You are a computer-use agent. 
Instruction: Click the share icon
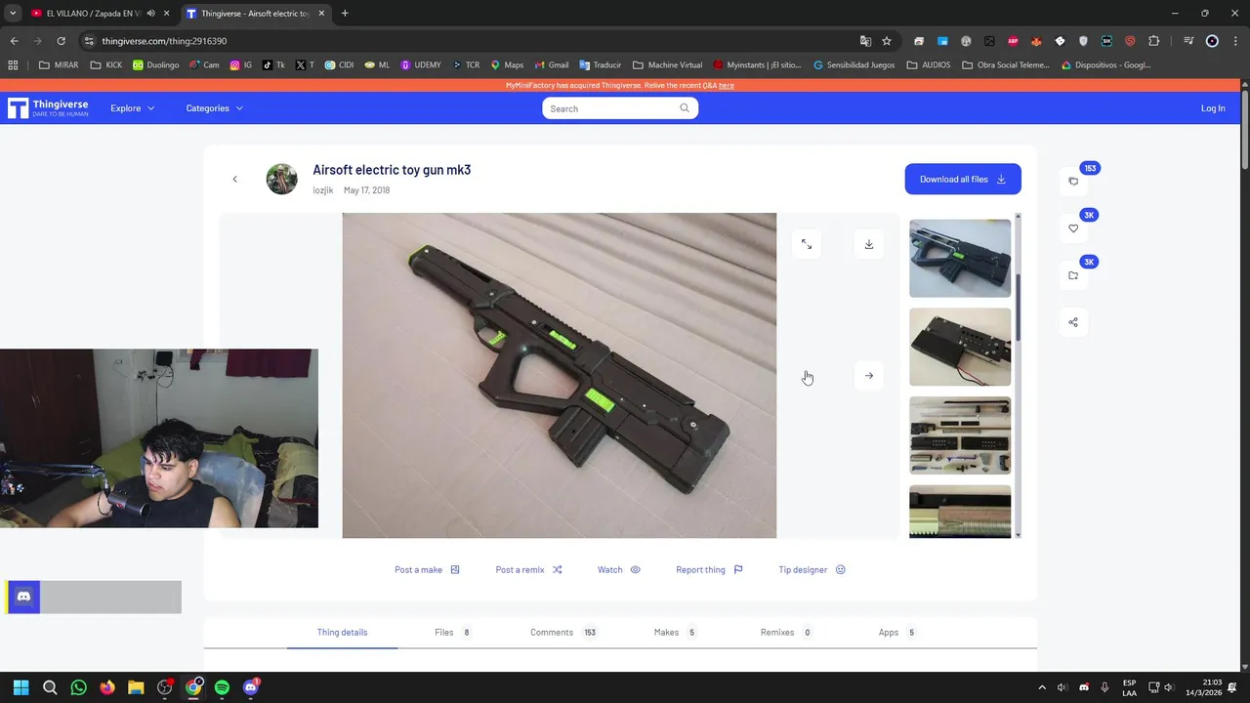click(x=1073, y=322)
